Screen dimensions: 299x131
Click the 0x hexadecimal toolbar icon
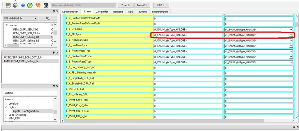coord(46,6)
